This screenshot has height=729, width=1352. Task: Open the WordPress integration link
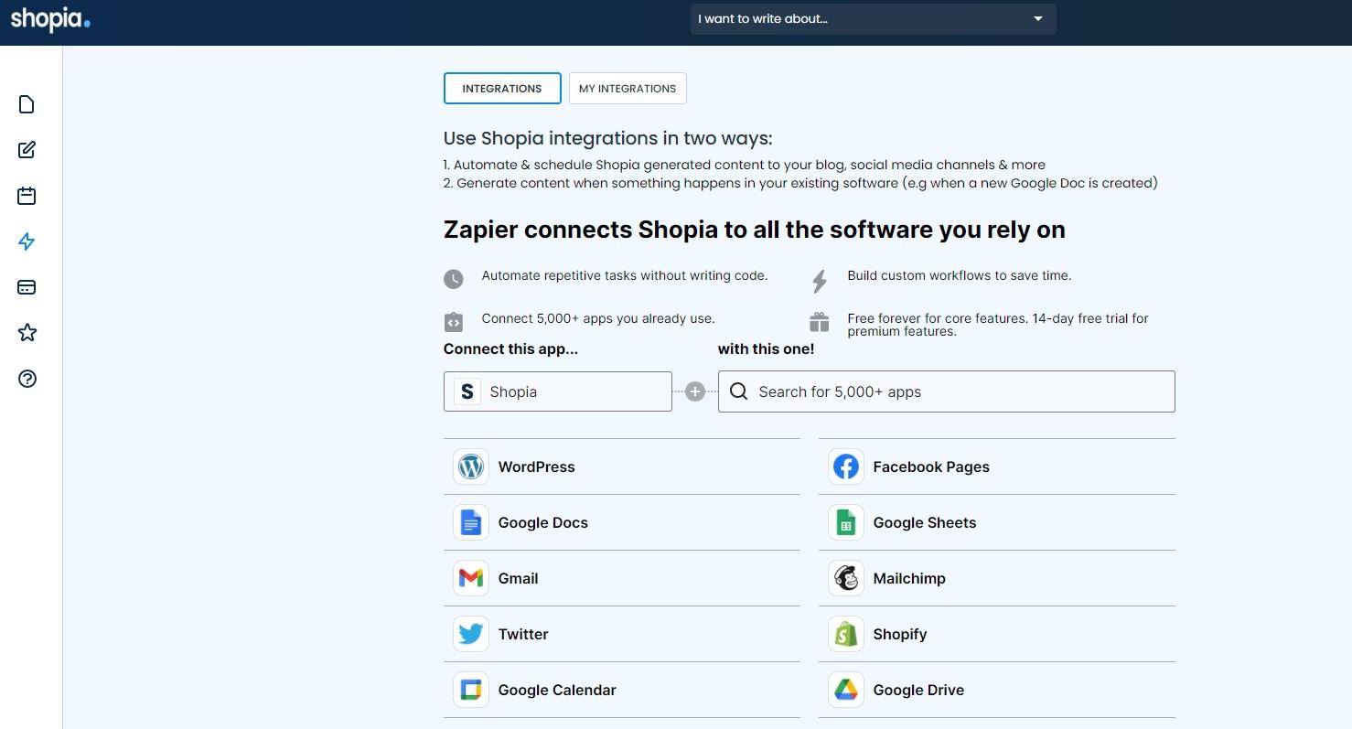[622, 466]
